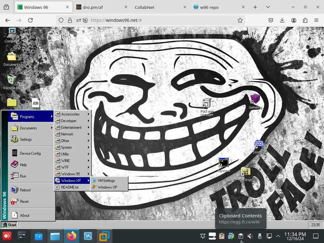Expand the Developer submenu
The image size is (324, 243).
click(x=72, y=121)
